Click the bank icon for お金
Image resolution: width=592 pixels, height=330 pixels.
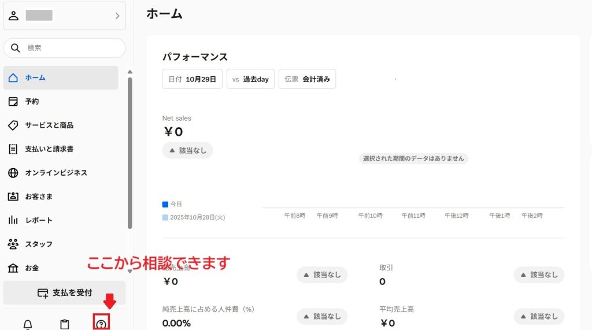point(13,268)
